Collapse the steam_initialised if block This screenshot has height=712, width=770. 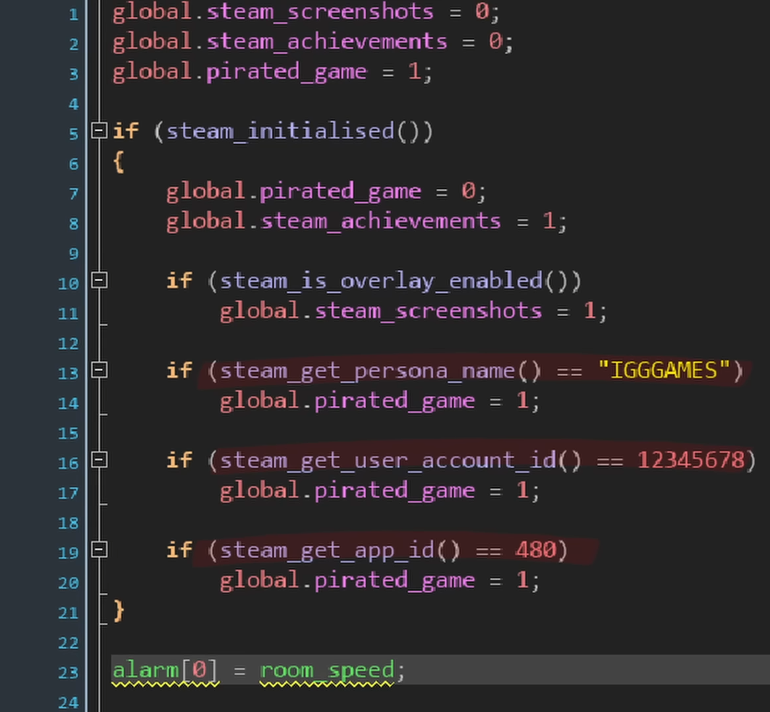(x=99, y=131)
